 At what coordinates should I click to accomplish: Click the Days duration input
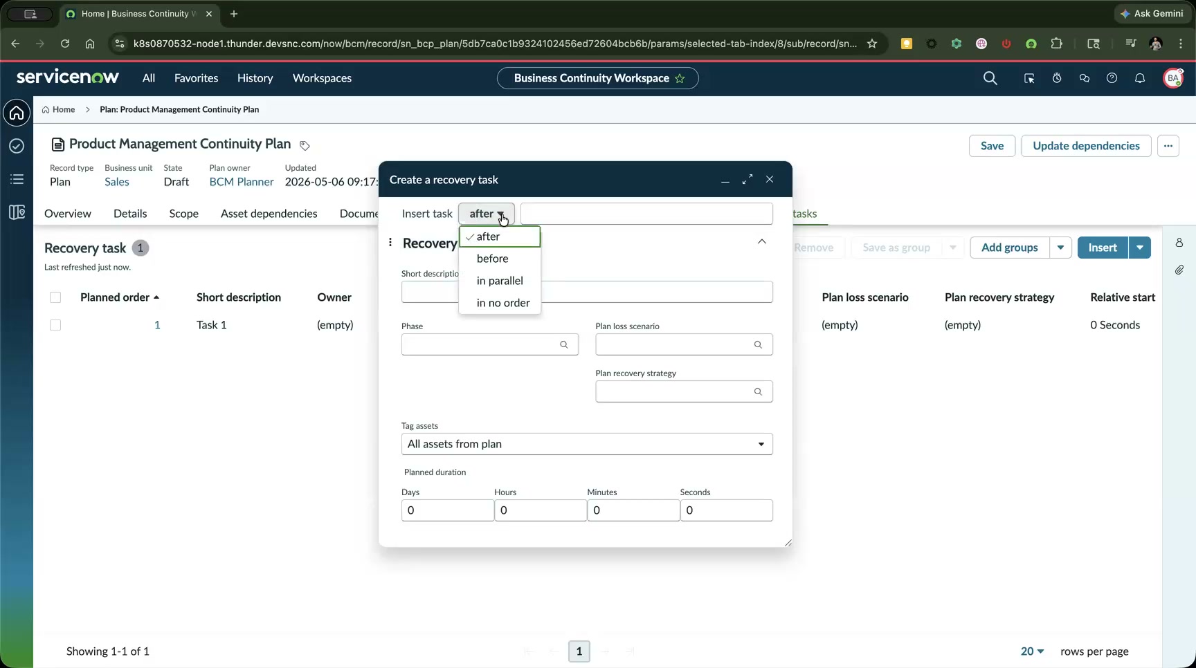click(447, 510)
